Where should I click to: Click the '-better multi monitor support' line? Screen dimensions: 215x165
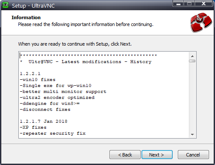pyautogui.click(x=63, y=92)
